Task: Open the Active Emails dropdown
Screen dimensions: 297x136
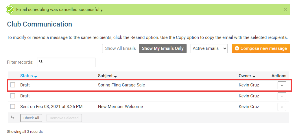Action: pyautogui.click(x=209, y=48)
